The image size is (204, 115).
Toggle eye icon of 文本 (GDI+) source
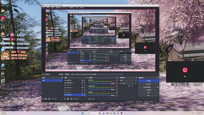82,88
